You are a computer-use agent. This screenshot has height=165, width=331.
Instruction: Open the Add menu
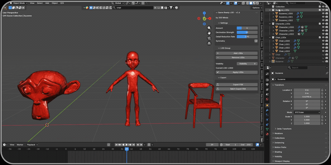pyautogui.click(x=47, y=3)
